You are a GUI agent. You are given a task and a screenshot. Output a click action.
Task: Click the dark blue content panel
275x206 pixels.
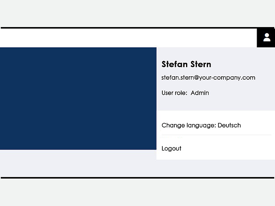coord(78,98)
